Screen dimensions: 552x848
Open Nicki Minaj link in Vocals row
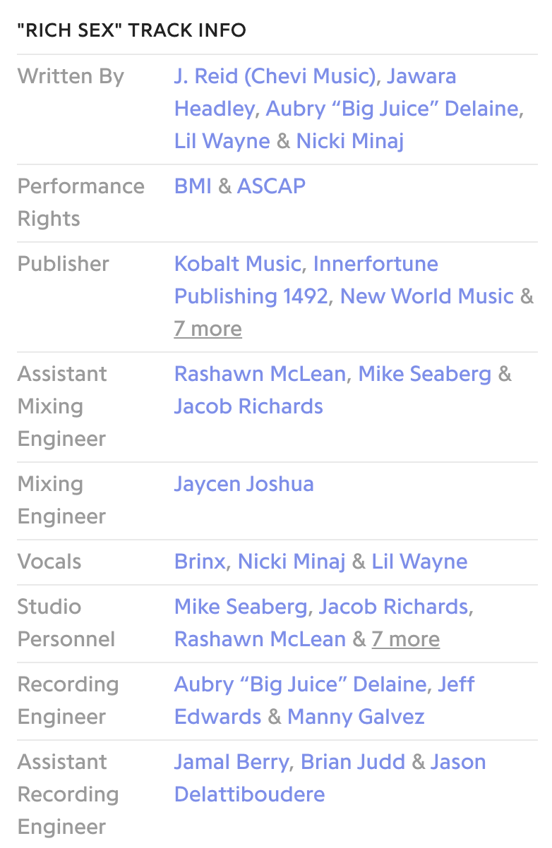pos(292,562)
